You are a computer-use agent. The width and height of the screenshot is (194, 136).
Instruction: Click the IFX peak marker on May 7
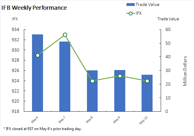tap(65, 35)
